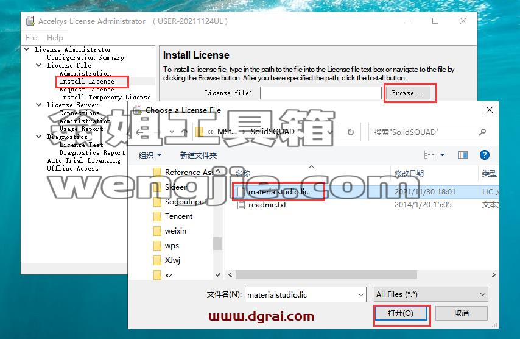This screenshot has width=520, height=339.
Task: Open the All Files type dropdown
Action: coord(430,294)
